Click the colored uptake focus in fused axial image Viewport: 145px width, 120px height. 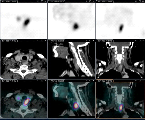[27, 102]
